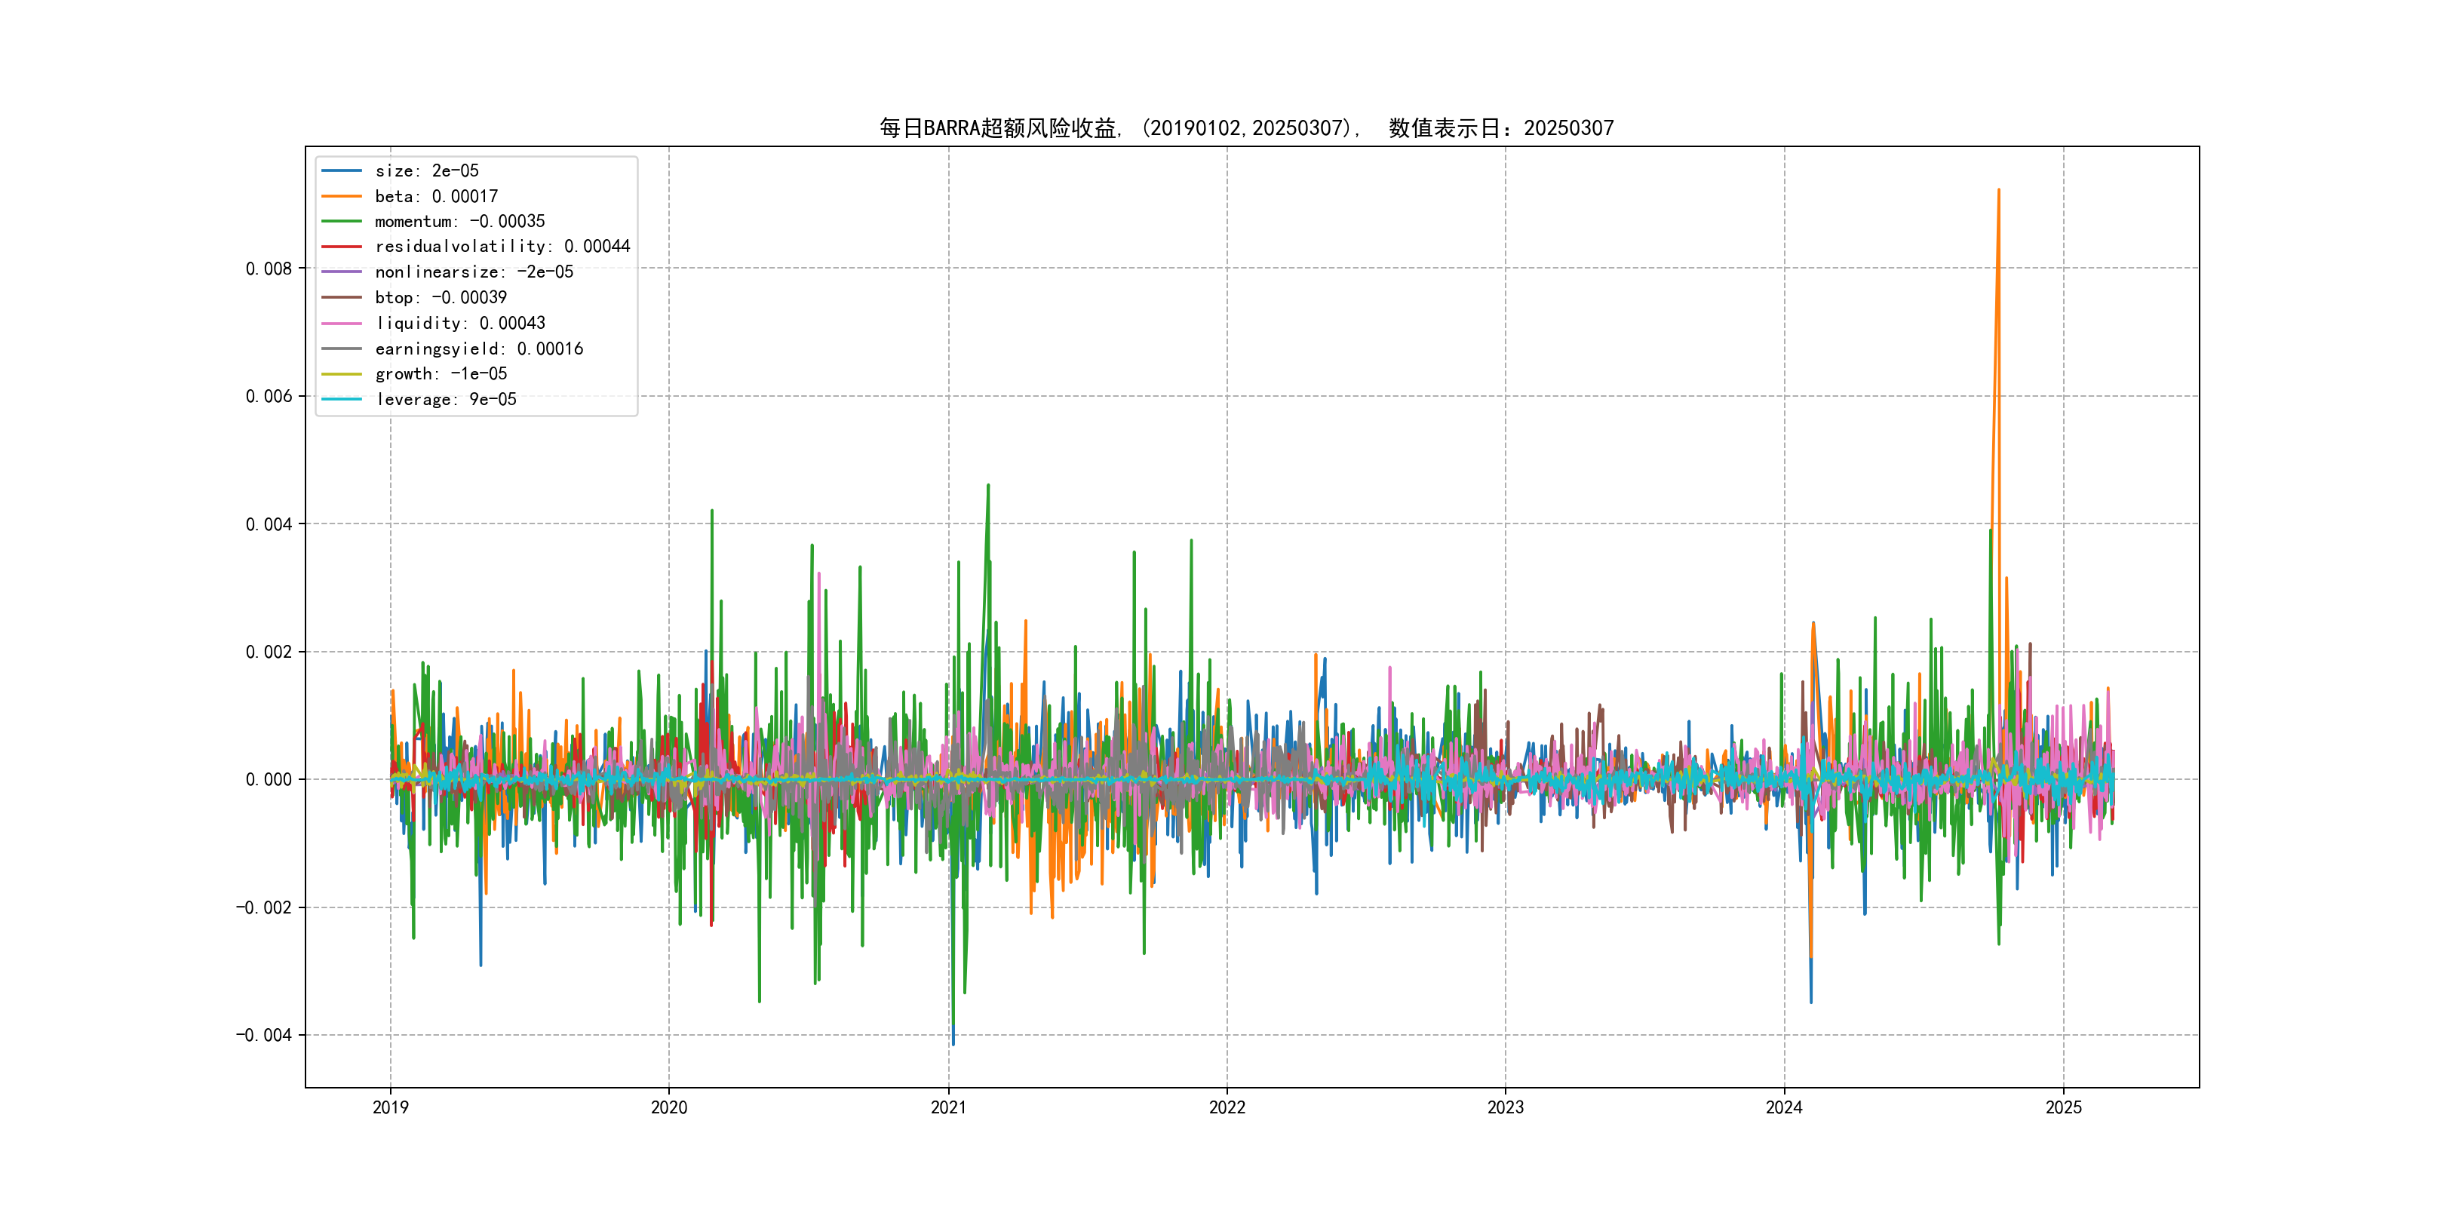The width and height of the screenshot is (2444, 1222).
Task: Click the tall orange beta spike peak in late 2024
Action: tap(1998, 191)
